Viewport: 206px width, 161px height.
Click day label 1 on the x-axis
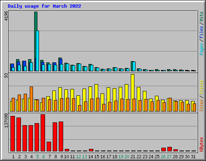(x=13, y=157)
